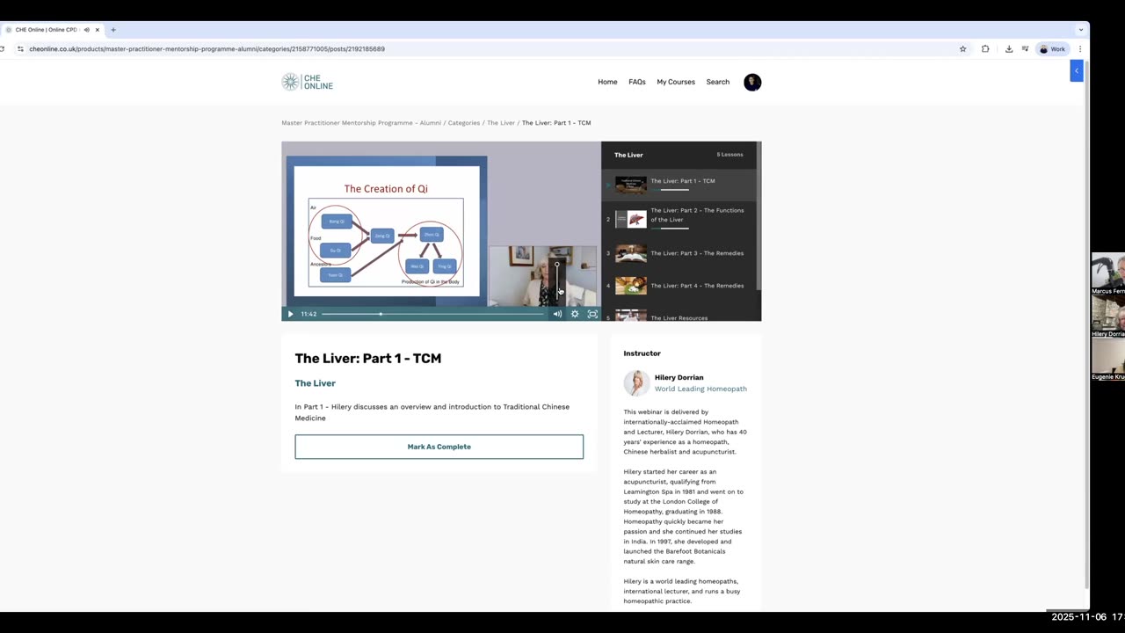Viewport: 1125px width, 633px height.
Task: Expand the tab search chevron
Action: 1080,30
